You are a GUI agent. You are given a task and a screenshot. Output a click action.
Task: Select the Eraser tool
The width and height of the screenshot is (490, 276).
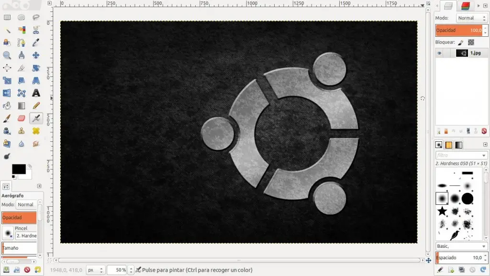pos(21,118)
